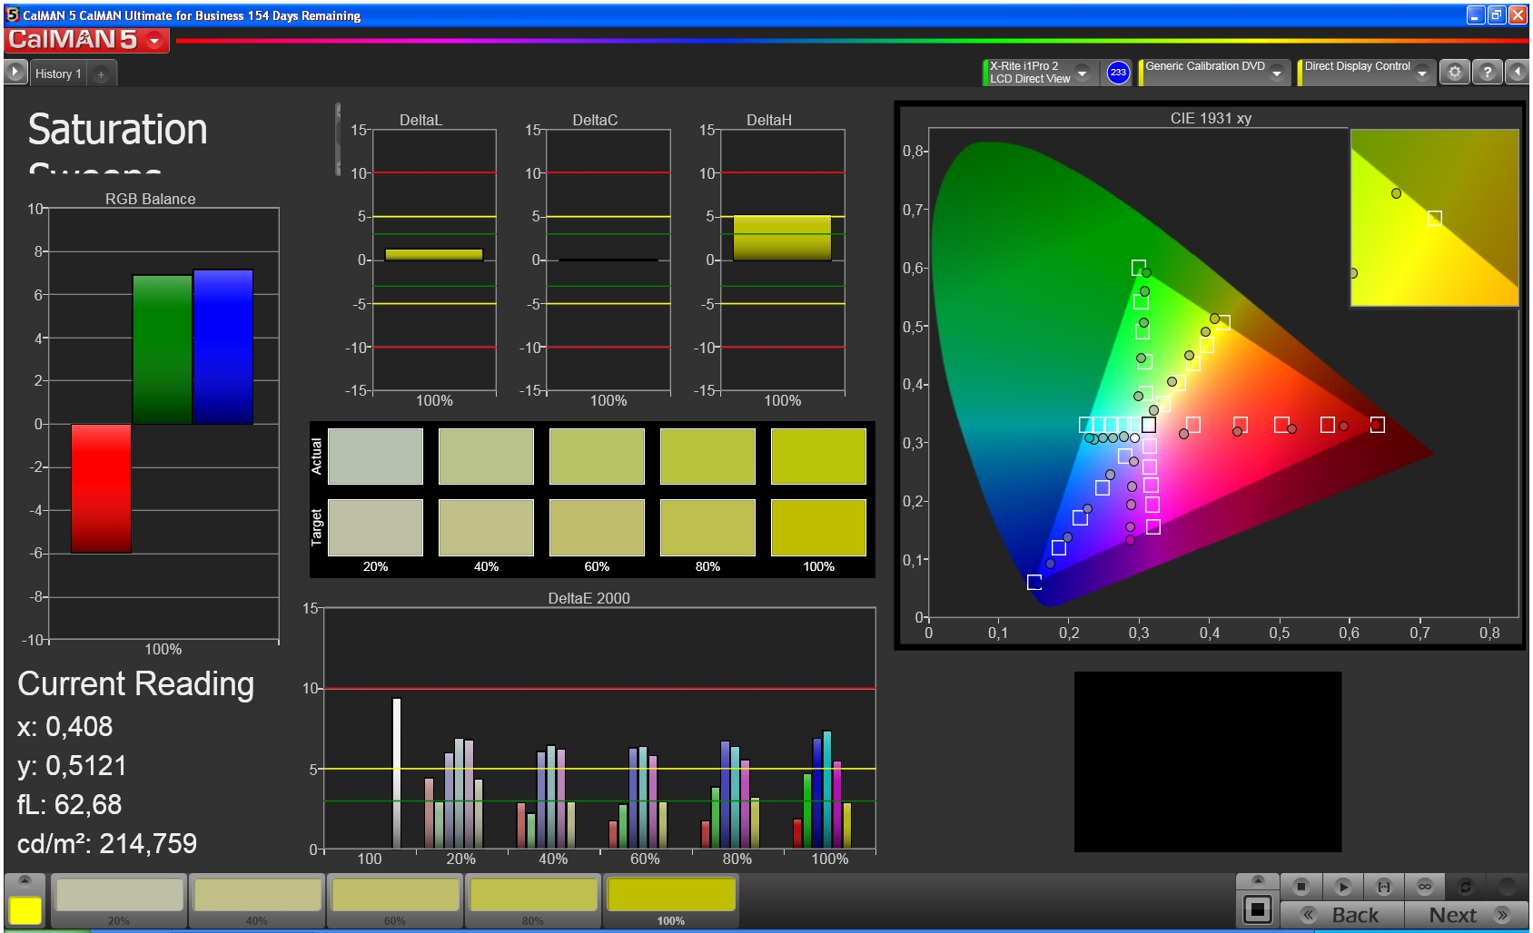Select the 80% yellow saturation patch

coord(533,900)
